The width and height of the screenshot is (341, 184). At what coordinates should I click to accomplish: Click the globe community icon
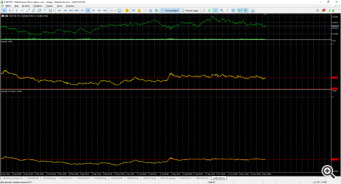pyautogui.click(x=156, y=10)
